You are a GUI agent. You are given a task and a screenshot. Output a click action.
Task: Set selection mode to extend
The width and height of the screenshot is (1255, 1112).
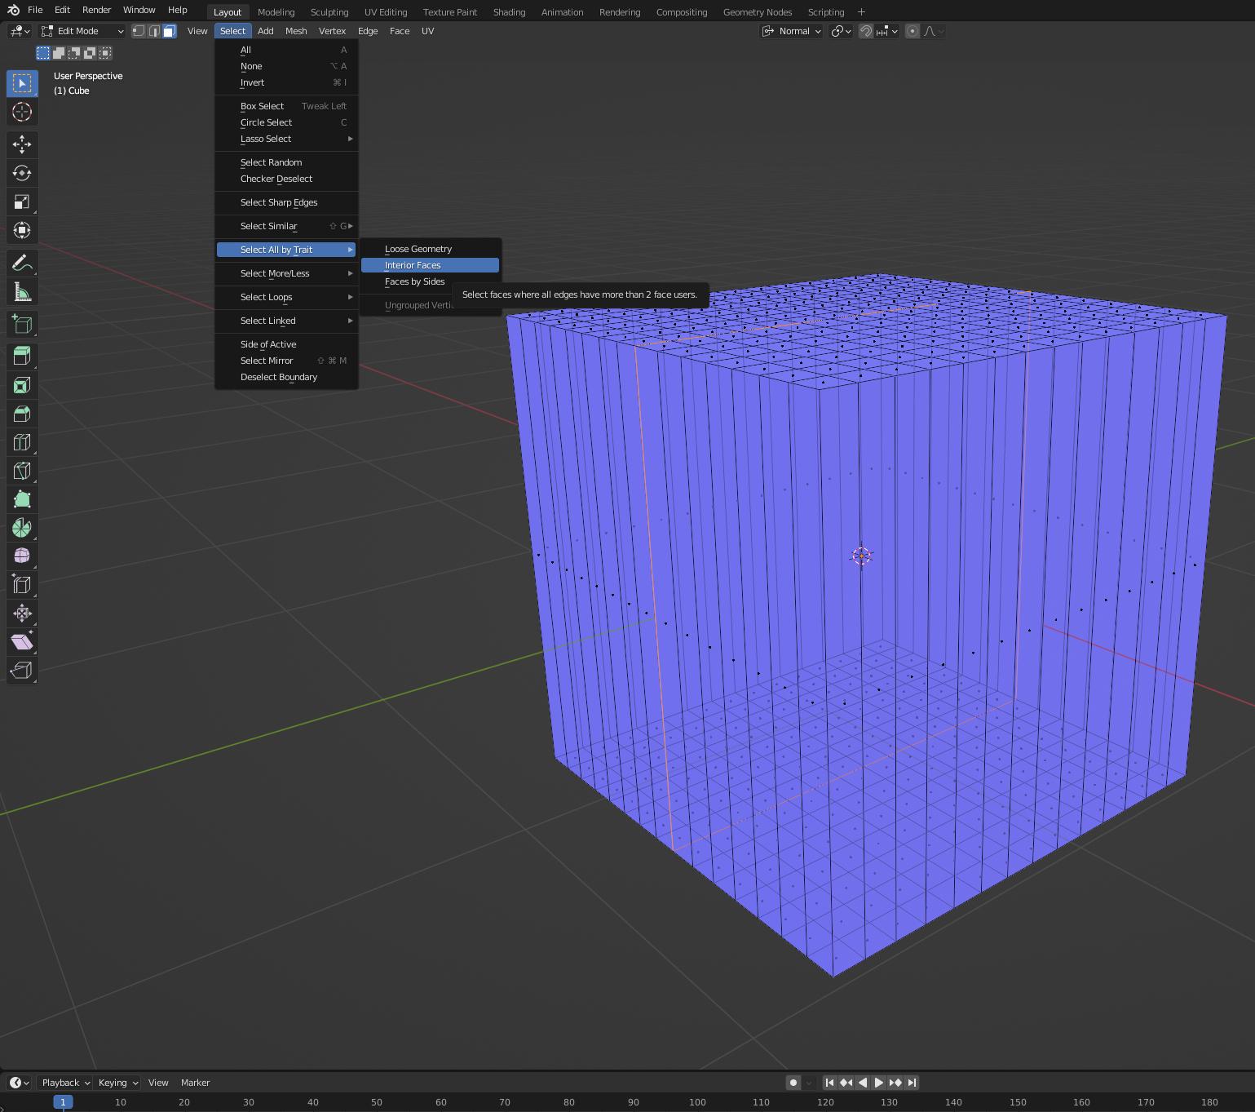pos(59,53)
